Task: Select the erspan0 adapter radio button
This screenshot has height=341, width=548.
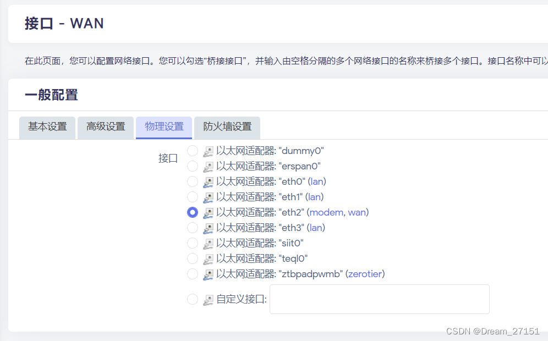Action: click(x=193, y=166)
